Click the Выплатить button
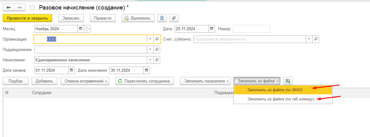This screenshot has height=137, width=370. tap(138, 18)
